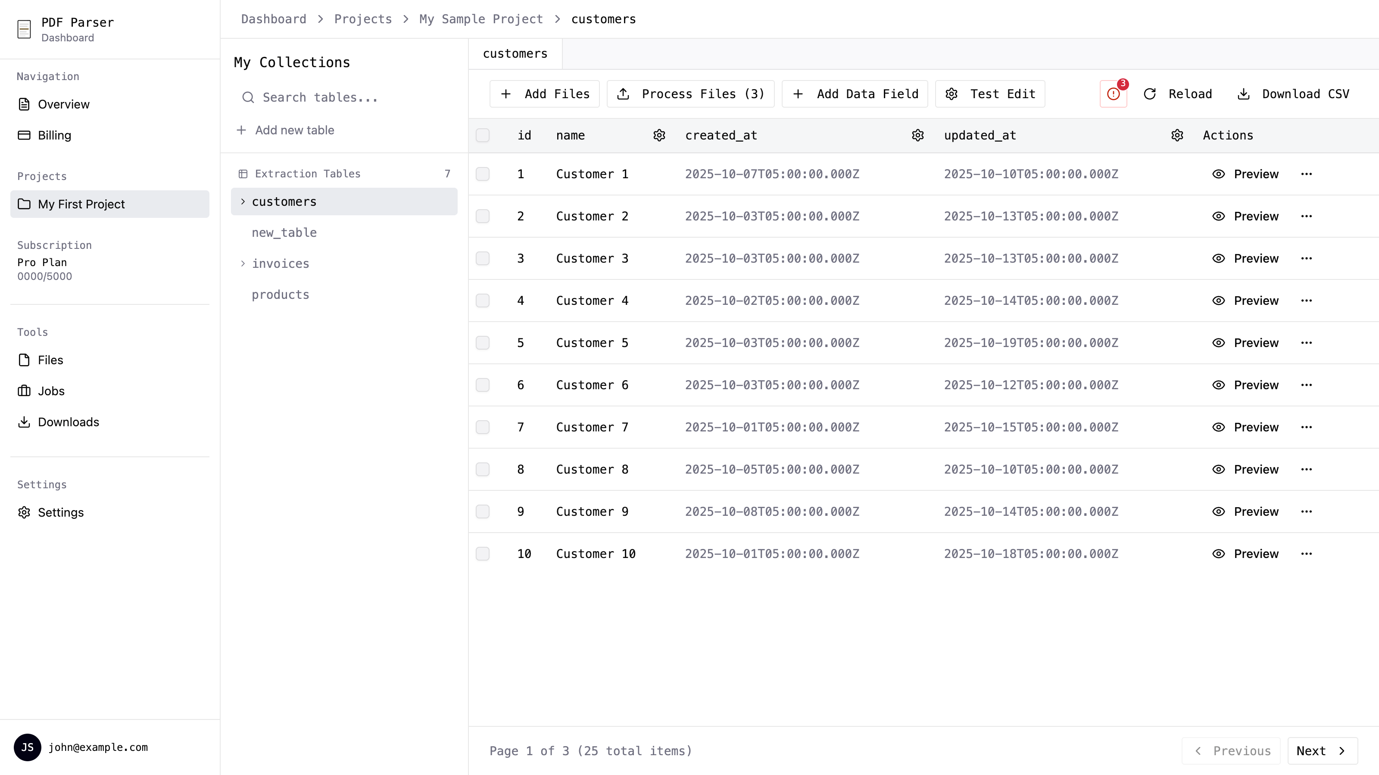Click Projects in the breadcrumb trail
The height and width of the screenshot is (775, 1379).
(x=363, y=19)
